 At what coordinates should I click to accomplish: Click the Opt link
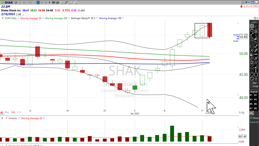click(x=19, y=112)
